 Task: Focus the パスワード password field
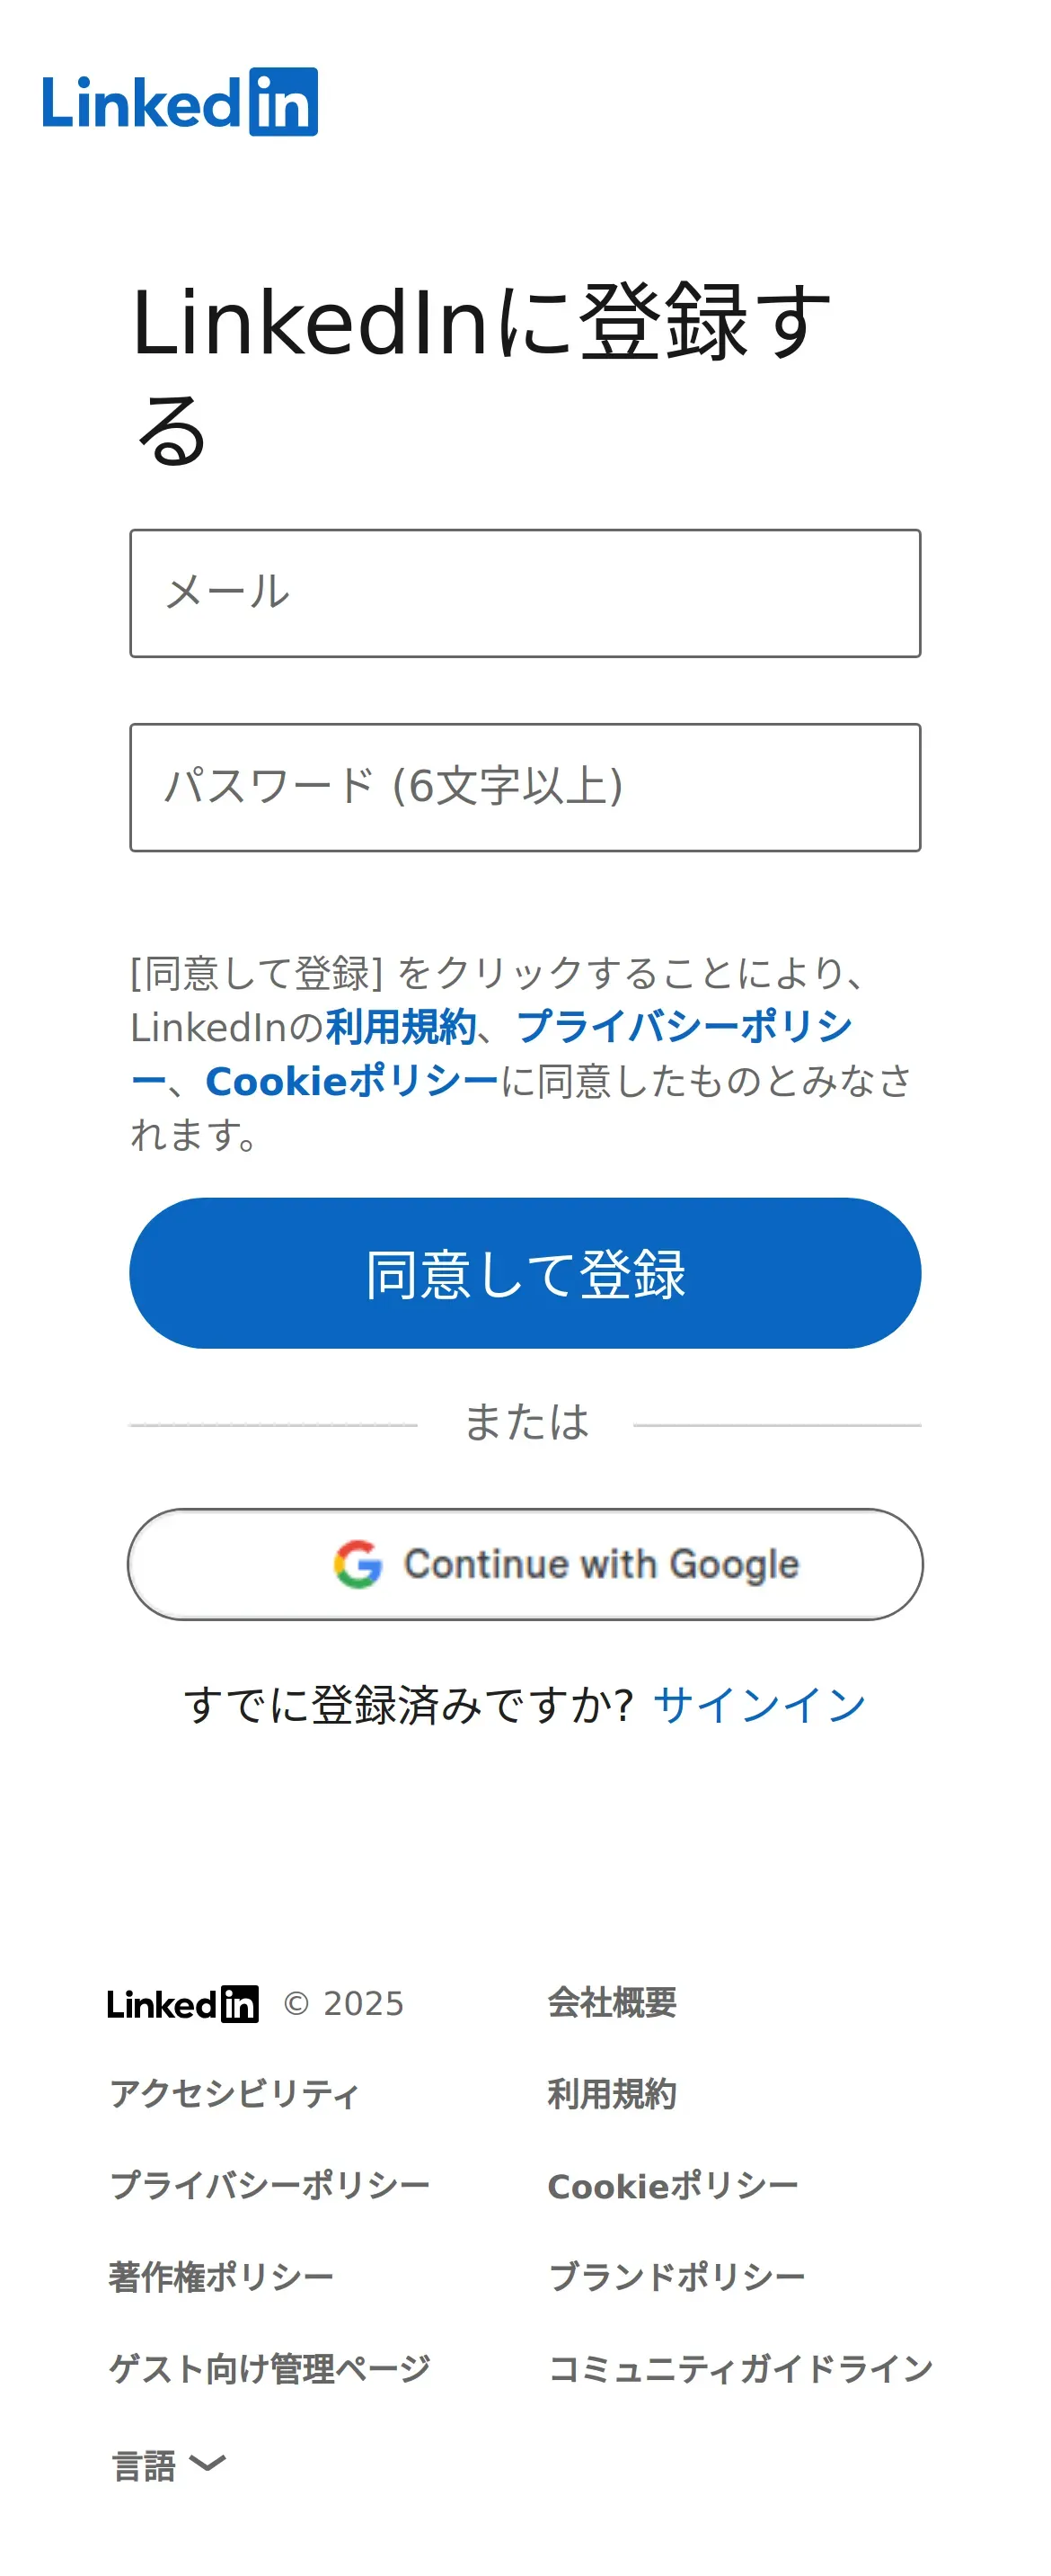coord(525,787)
